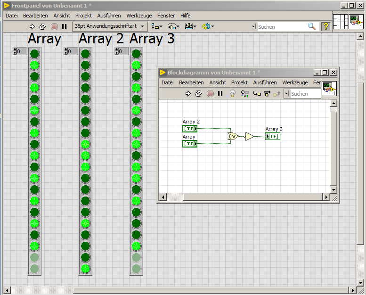Expand the Reorder objects dropdown
The image size is (366, 295).
[208, 26]
